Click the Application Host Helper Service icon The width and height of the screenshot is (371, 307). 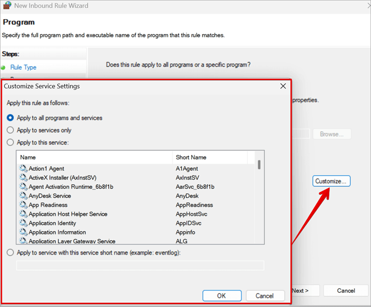(23, 214)
